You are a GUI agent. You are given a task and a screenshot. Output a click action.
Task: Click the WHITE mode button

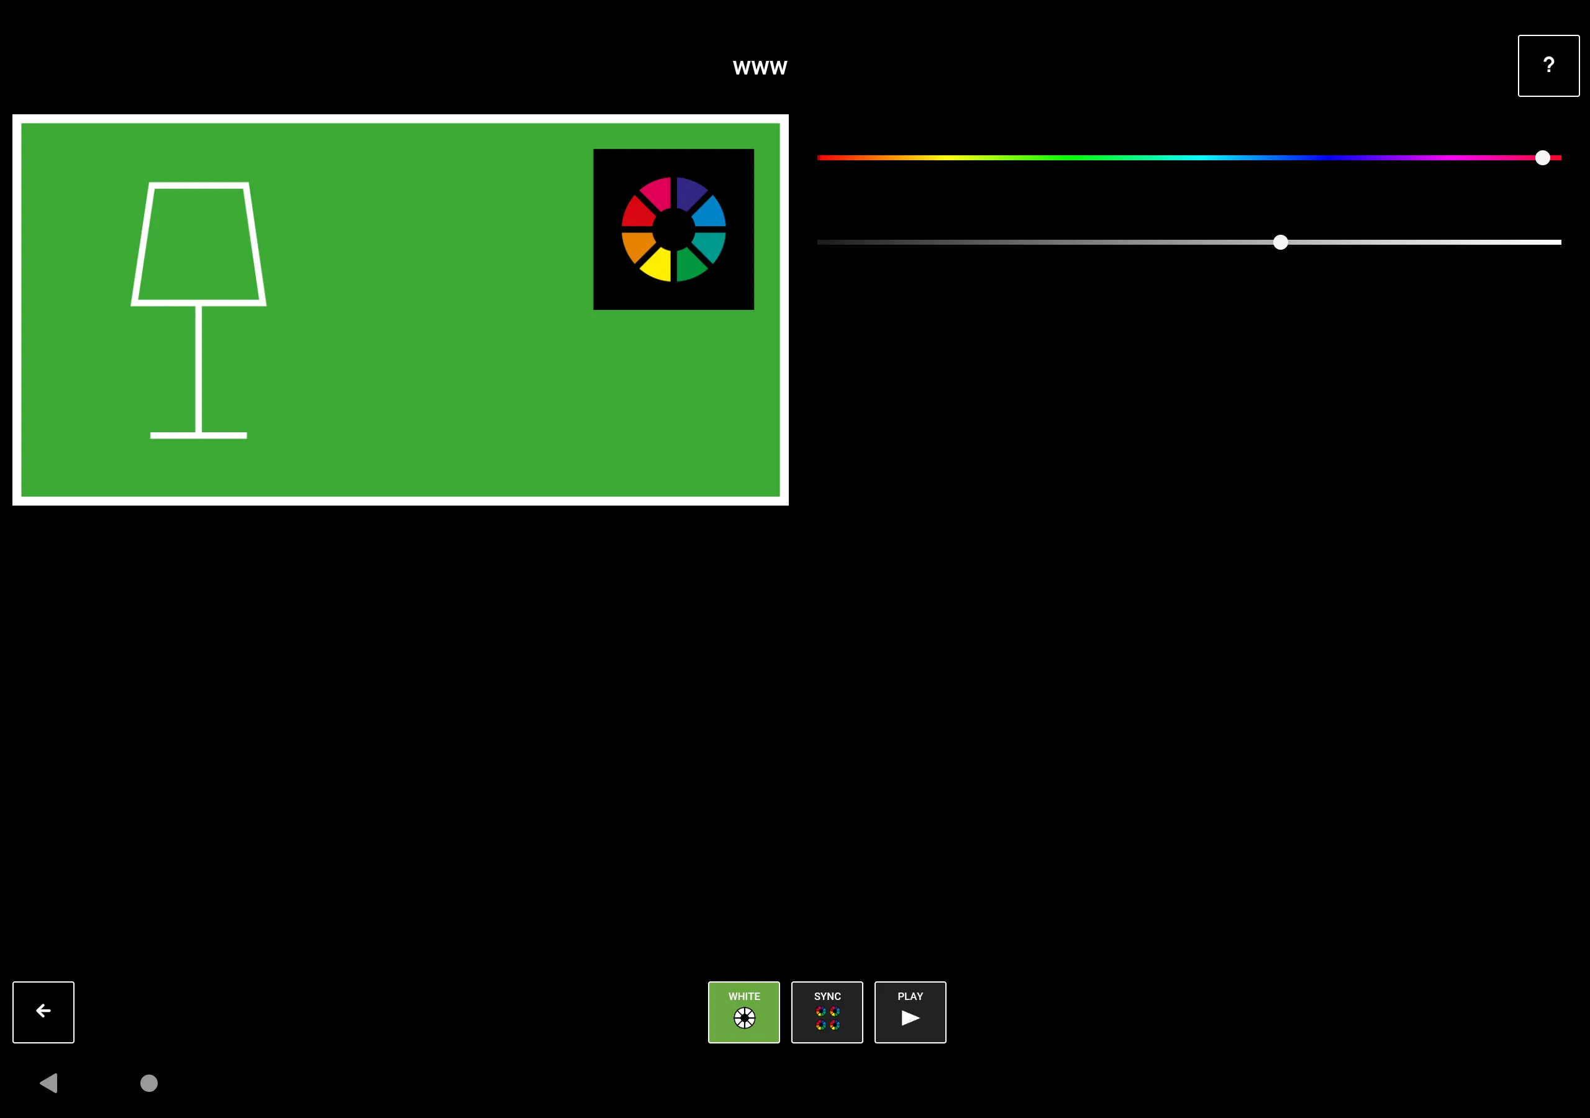(744, 1013)
